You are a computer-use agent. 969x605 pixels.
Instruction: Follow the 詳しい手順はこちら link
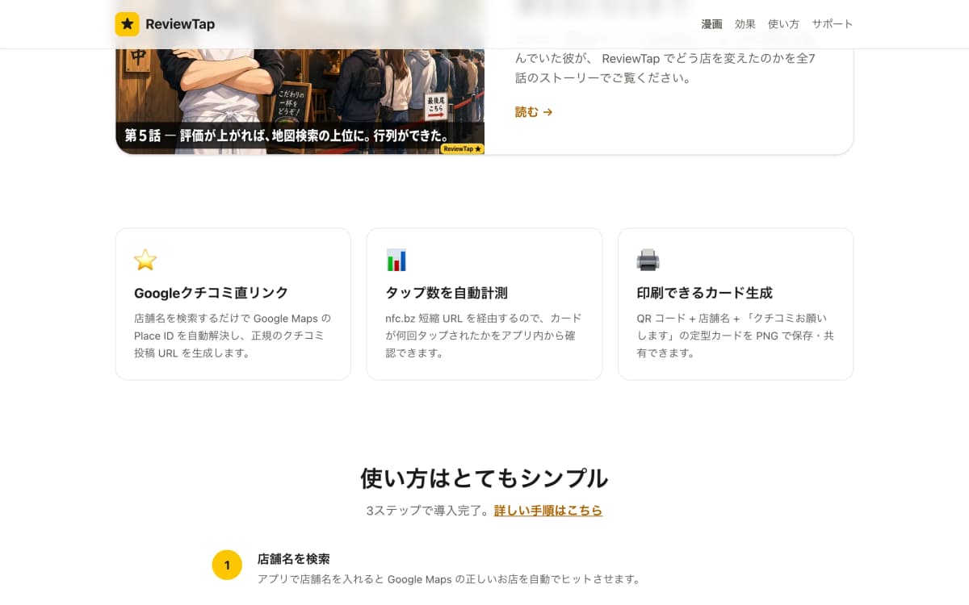(548, 511)
